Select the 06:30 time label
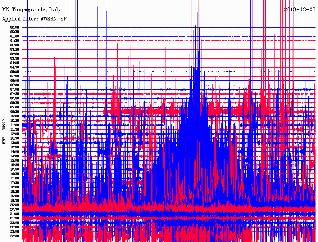This screenshot has width=318, height=242. pyautogui.click(x=15, y=85)
